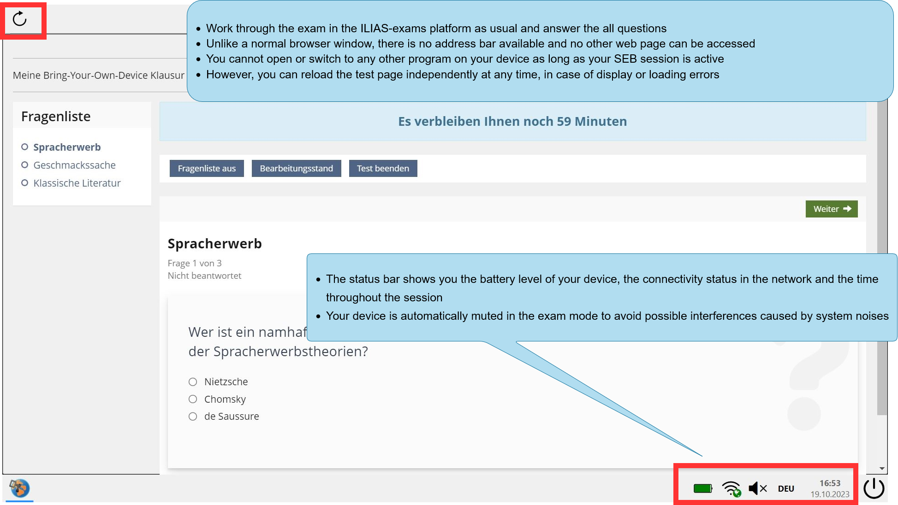The height and width of the screenshot is (505, 898).
Task: Click the Bearbeitungsstand menu button
Action: click(x=296, y=168)
